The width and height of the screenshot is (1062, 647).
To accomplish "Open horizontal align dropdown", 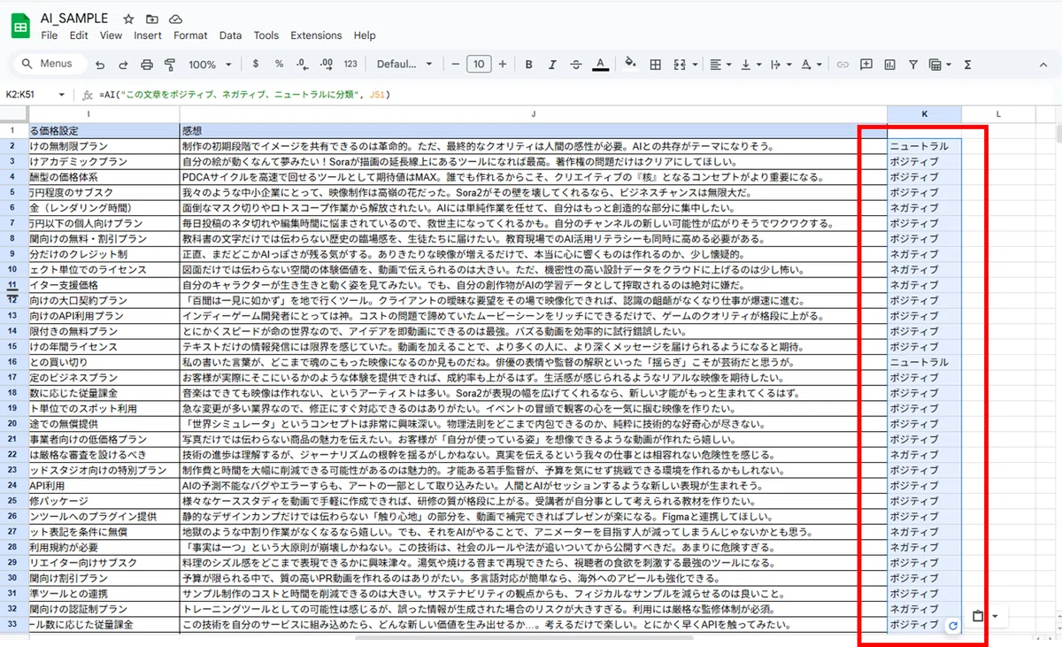I will 720,65.
